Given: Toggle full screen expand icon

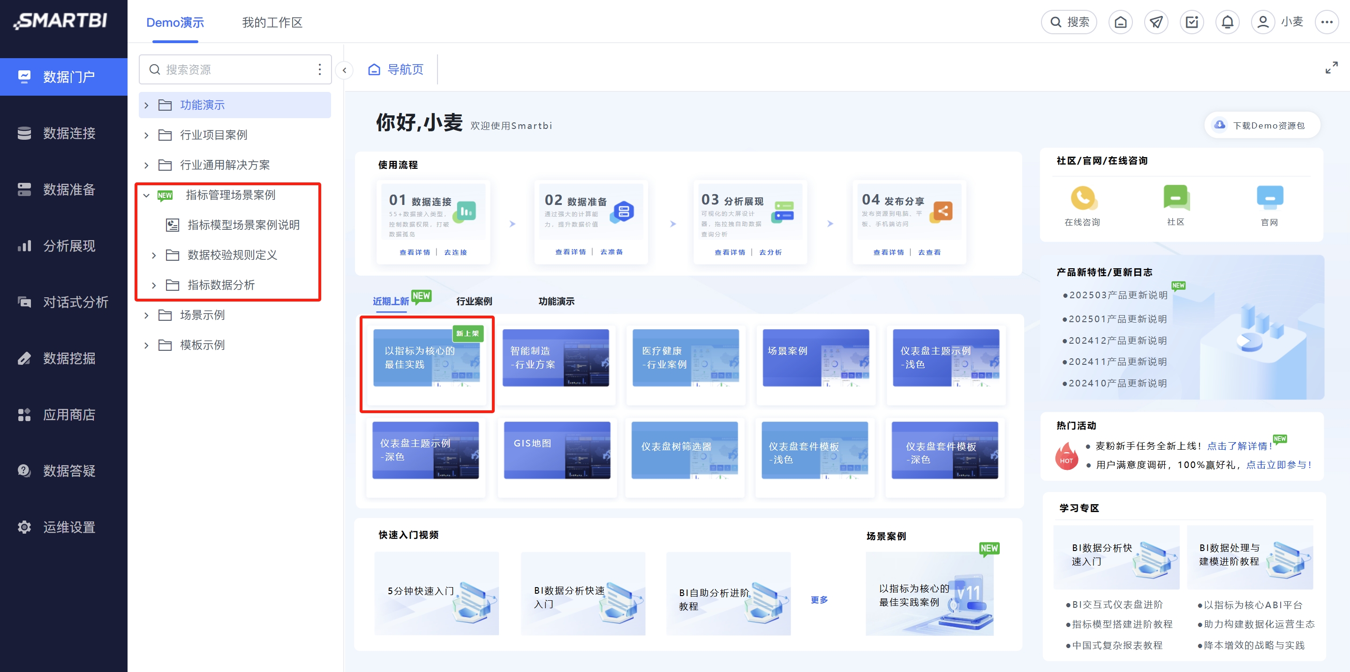Looking at the screenshot, I should [1331, 68].
